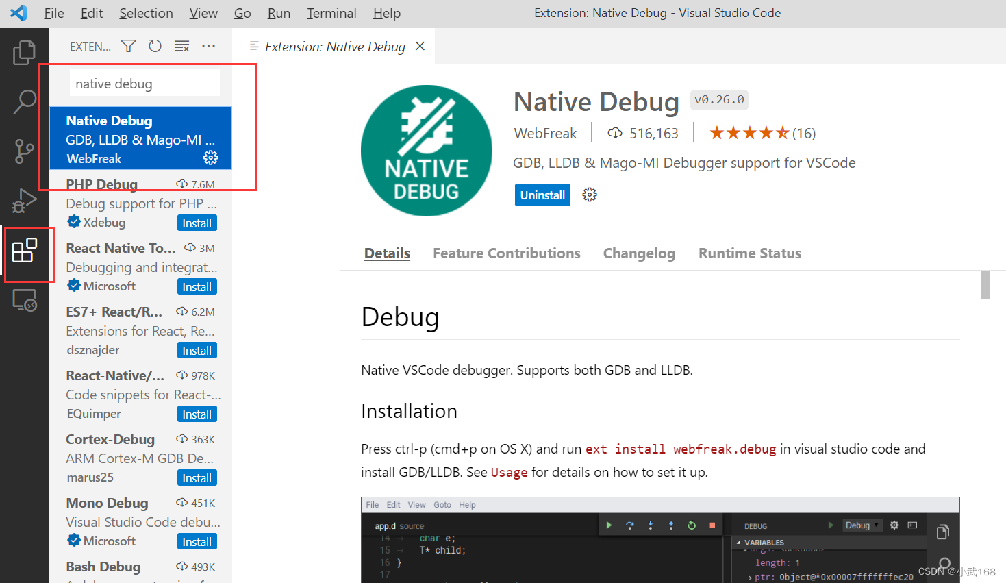Click the extension search input field
This screenshot has height=583, width=1006.
[x=144, y=83]
